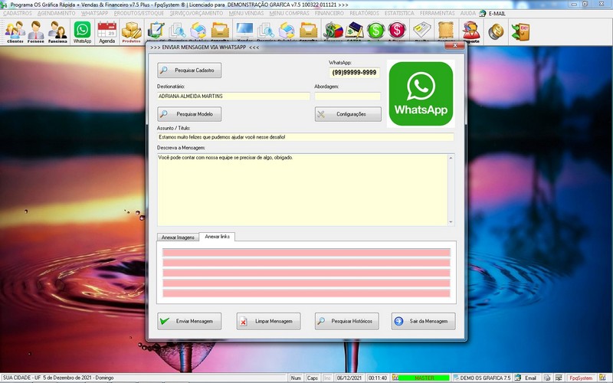Select the Anexar links tab
613x383 pixels.
tap(217, 237)
